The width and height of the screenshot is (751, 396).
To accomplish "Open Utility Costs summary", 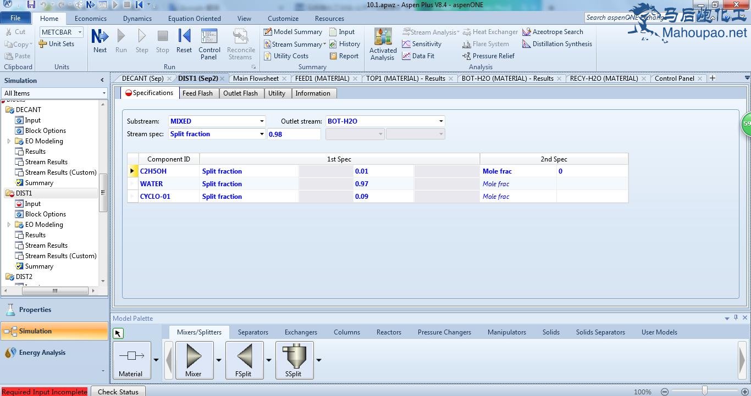I will click(x=286, y=56).
